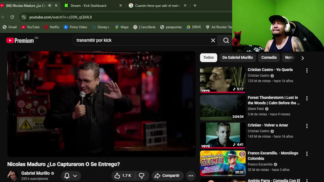Image resolution: width=324 pixels, height=182 pixels.
Task: Open the Prime Video bookmark
Action: coord(75,27)
